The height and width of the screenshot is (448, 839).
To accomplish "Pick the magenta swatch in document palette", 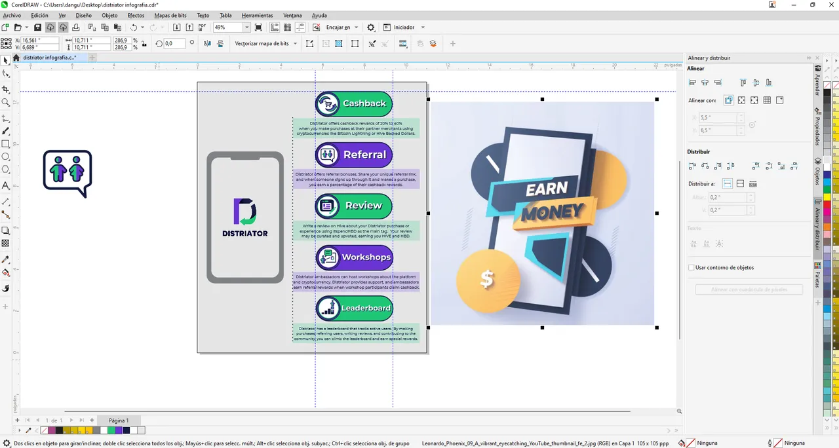I will pyautogui.click(x=52, y=430).
